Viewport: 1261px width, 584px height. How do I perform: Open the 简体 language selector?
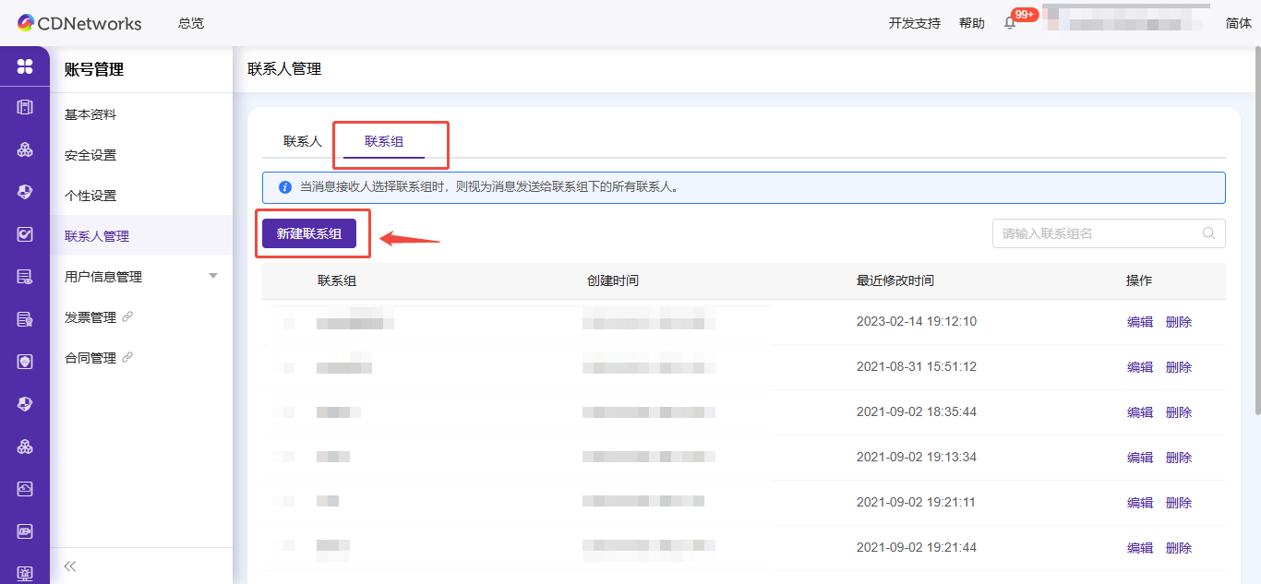[x=1238, y=23]
